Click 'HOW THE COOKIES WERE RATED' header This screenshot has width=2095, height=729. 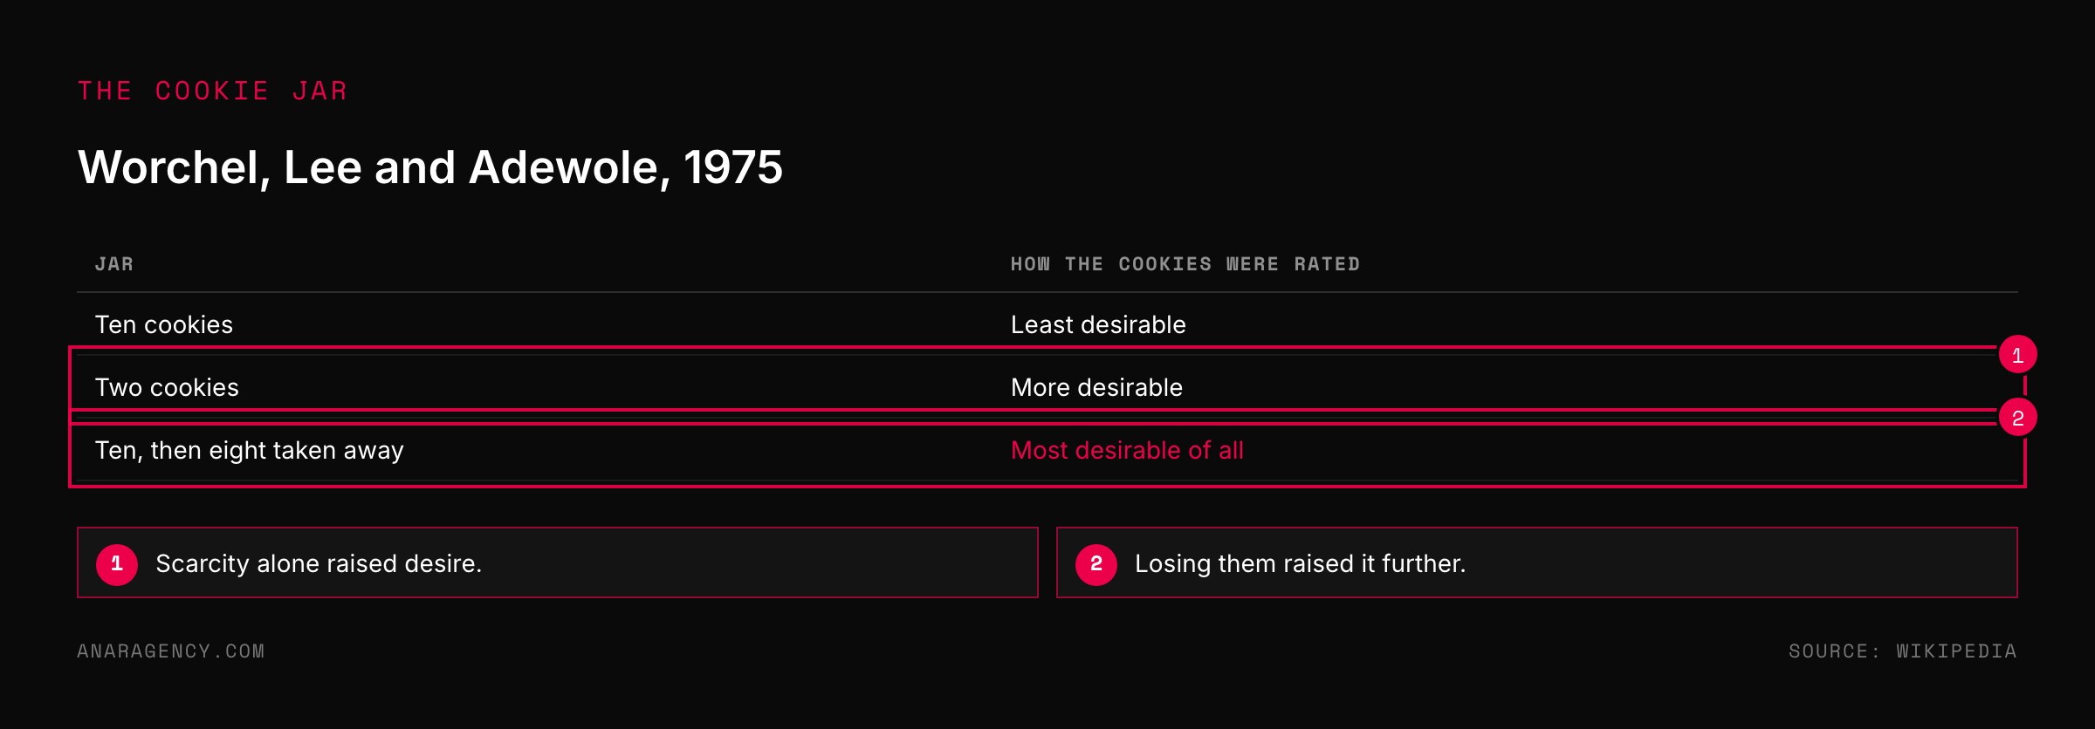tap(1185, 264)
